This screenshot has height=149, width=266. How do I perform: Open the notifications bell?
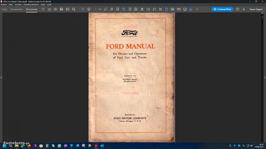point(244,9)
